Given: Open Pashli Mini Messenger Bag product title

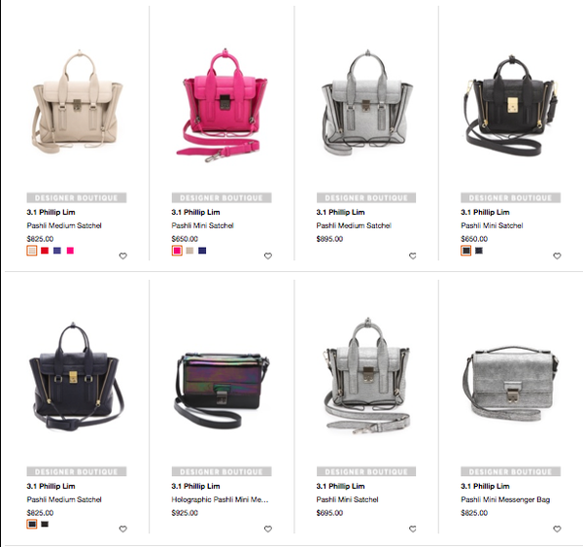Looking at the screenshot, I should tap(505, 499).
